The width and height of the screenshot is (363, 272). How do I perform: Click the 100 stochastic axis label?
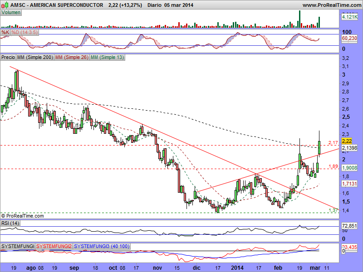click(347, 32)
